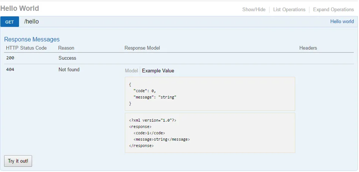This screenshot has width=359, height=172.
Task: Toggle the Show/Hide link
Action: [254, 10]
